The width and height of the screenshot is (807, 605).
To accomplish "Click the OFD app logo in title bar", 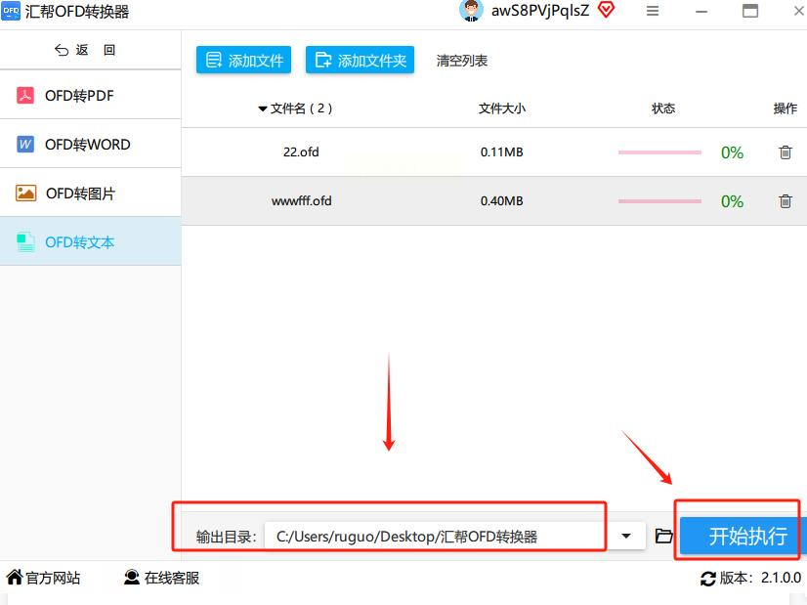I will [11, 11].
